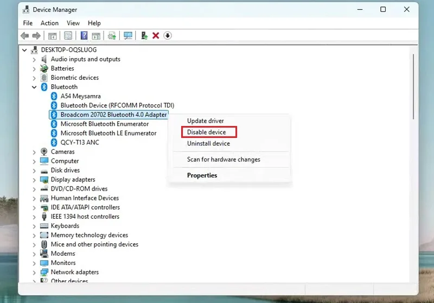Image resolution: width=434 pixels, height=303 pixels.
Task: Toggle the show/hide console tree icon
Action: (52, 35)
